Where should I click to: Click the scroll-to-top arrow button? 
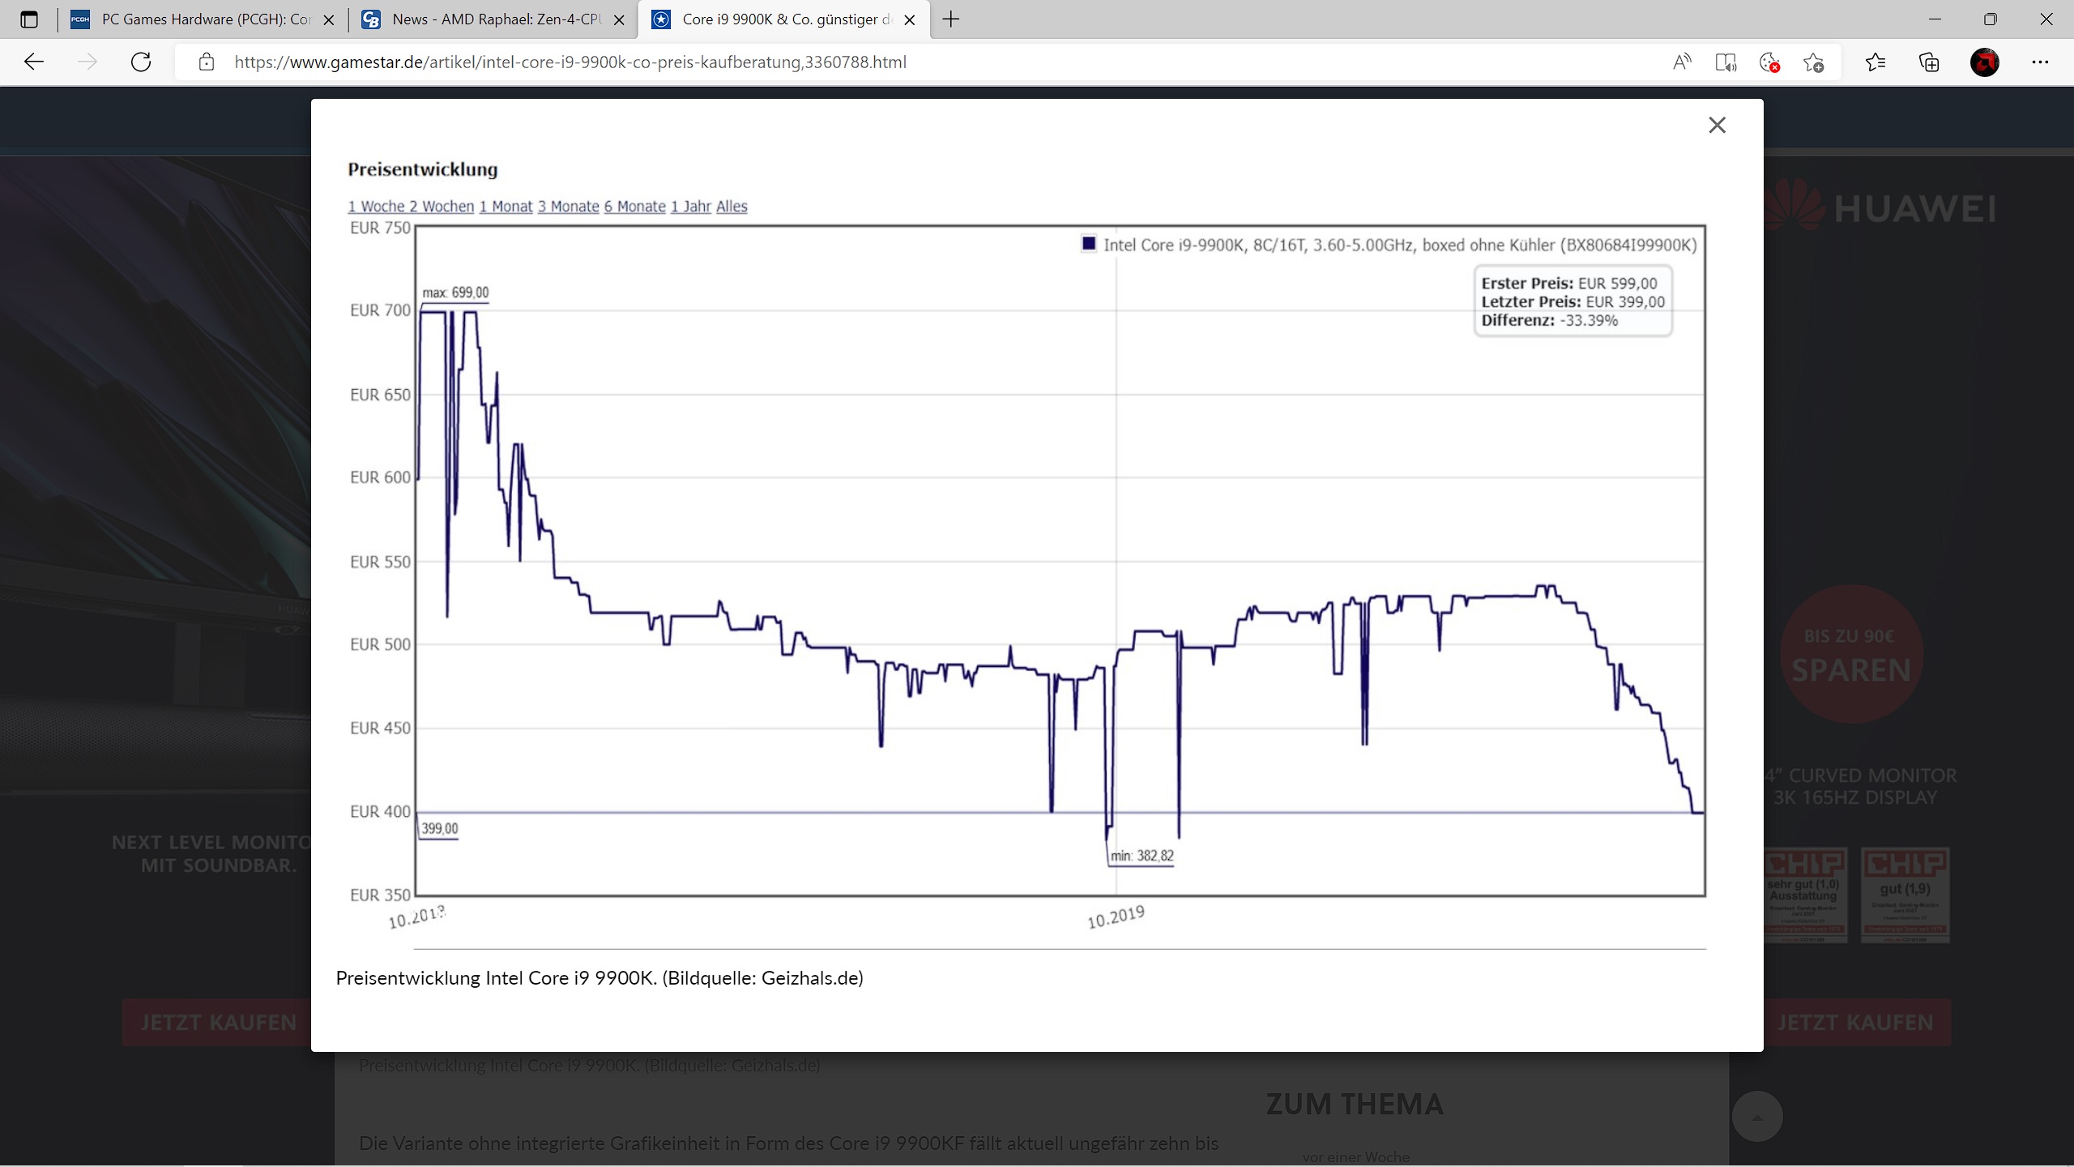click(x=1756, y=1118)
